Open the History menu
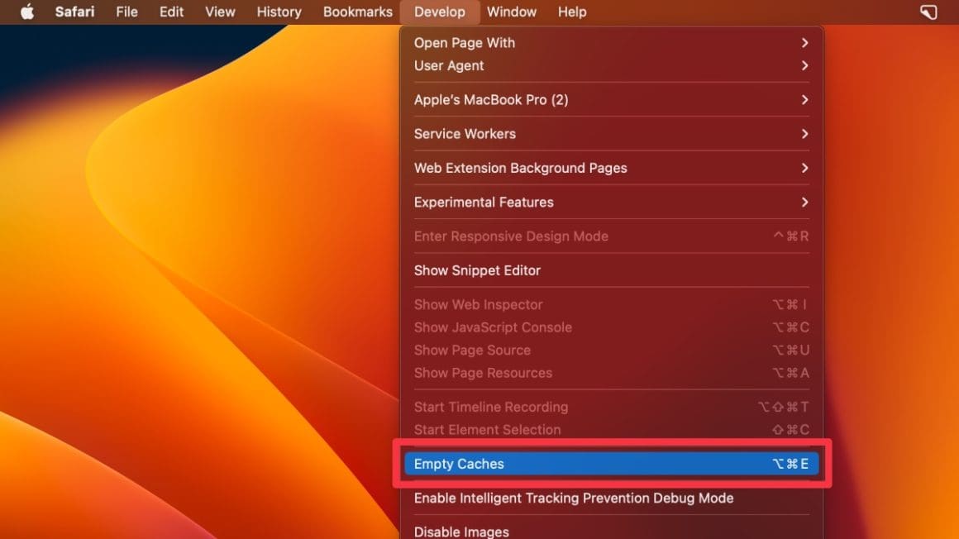Screen dimensions: 959x539 point(278,12)
